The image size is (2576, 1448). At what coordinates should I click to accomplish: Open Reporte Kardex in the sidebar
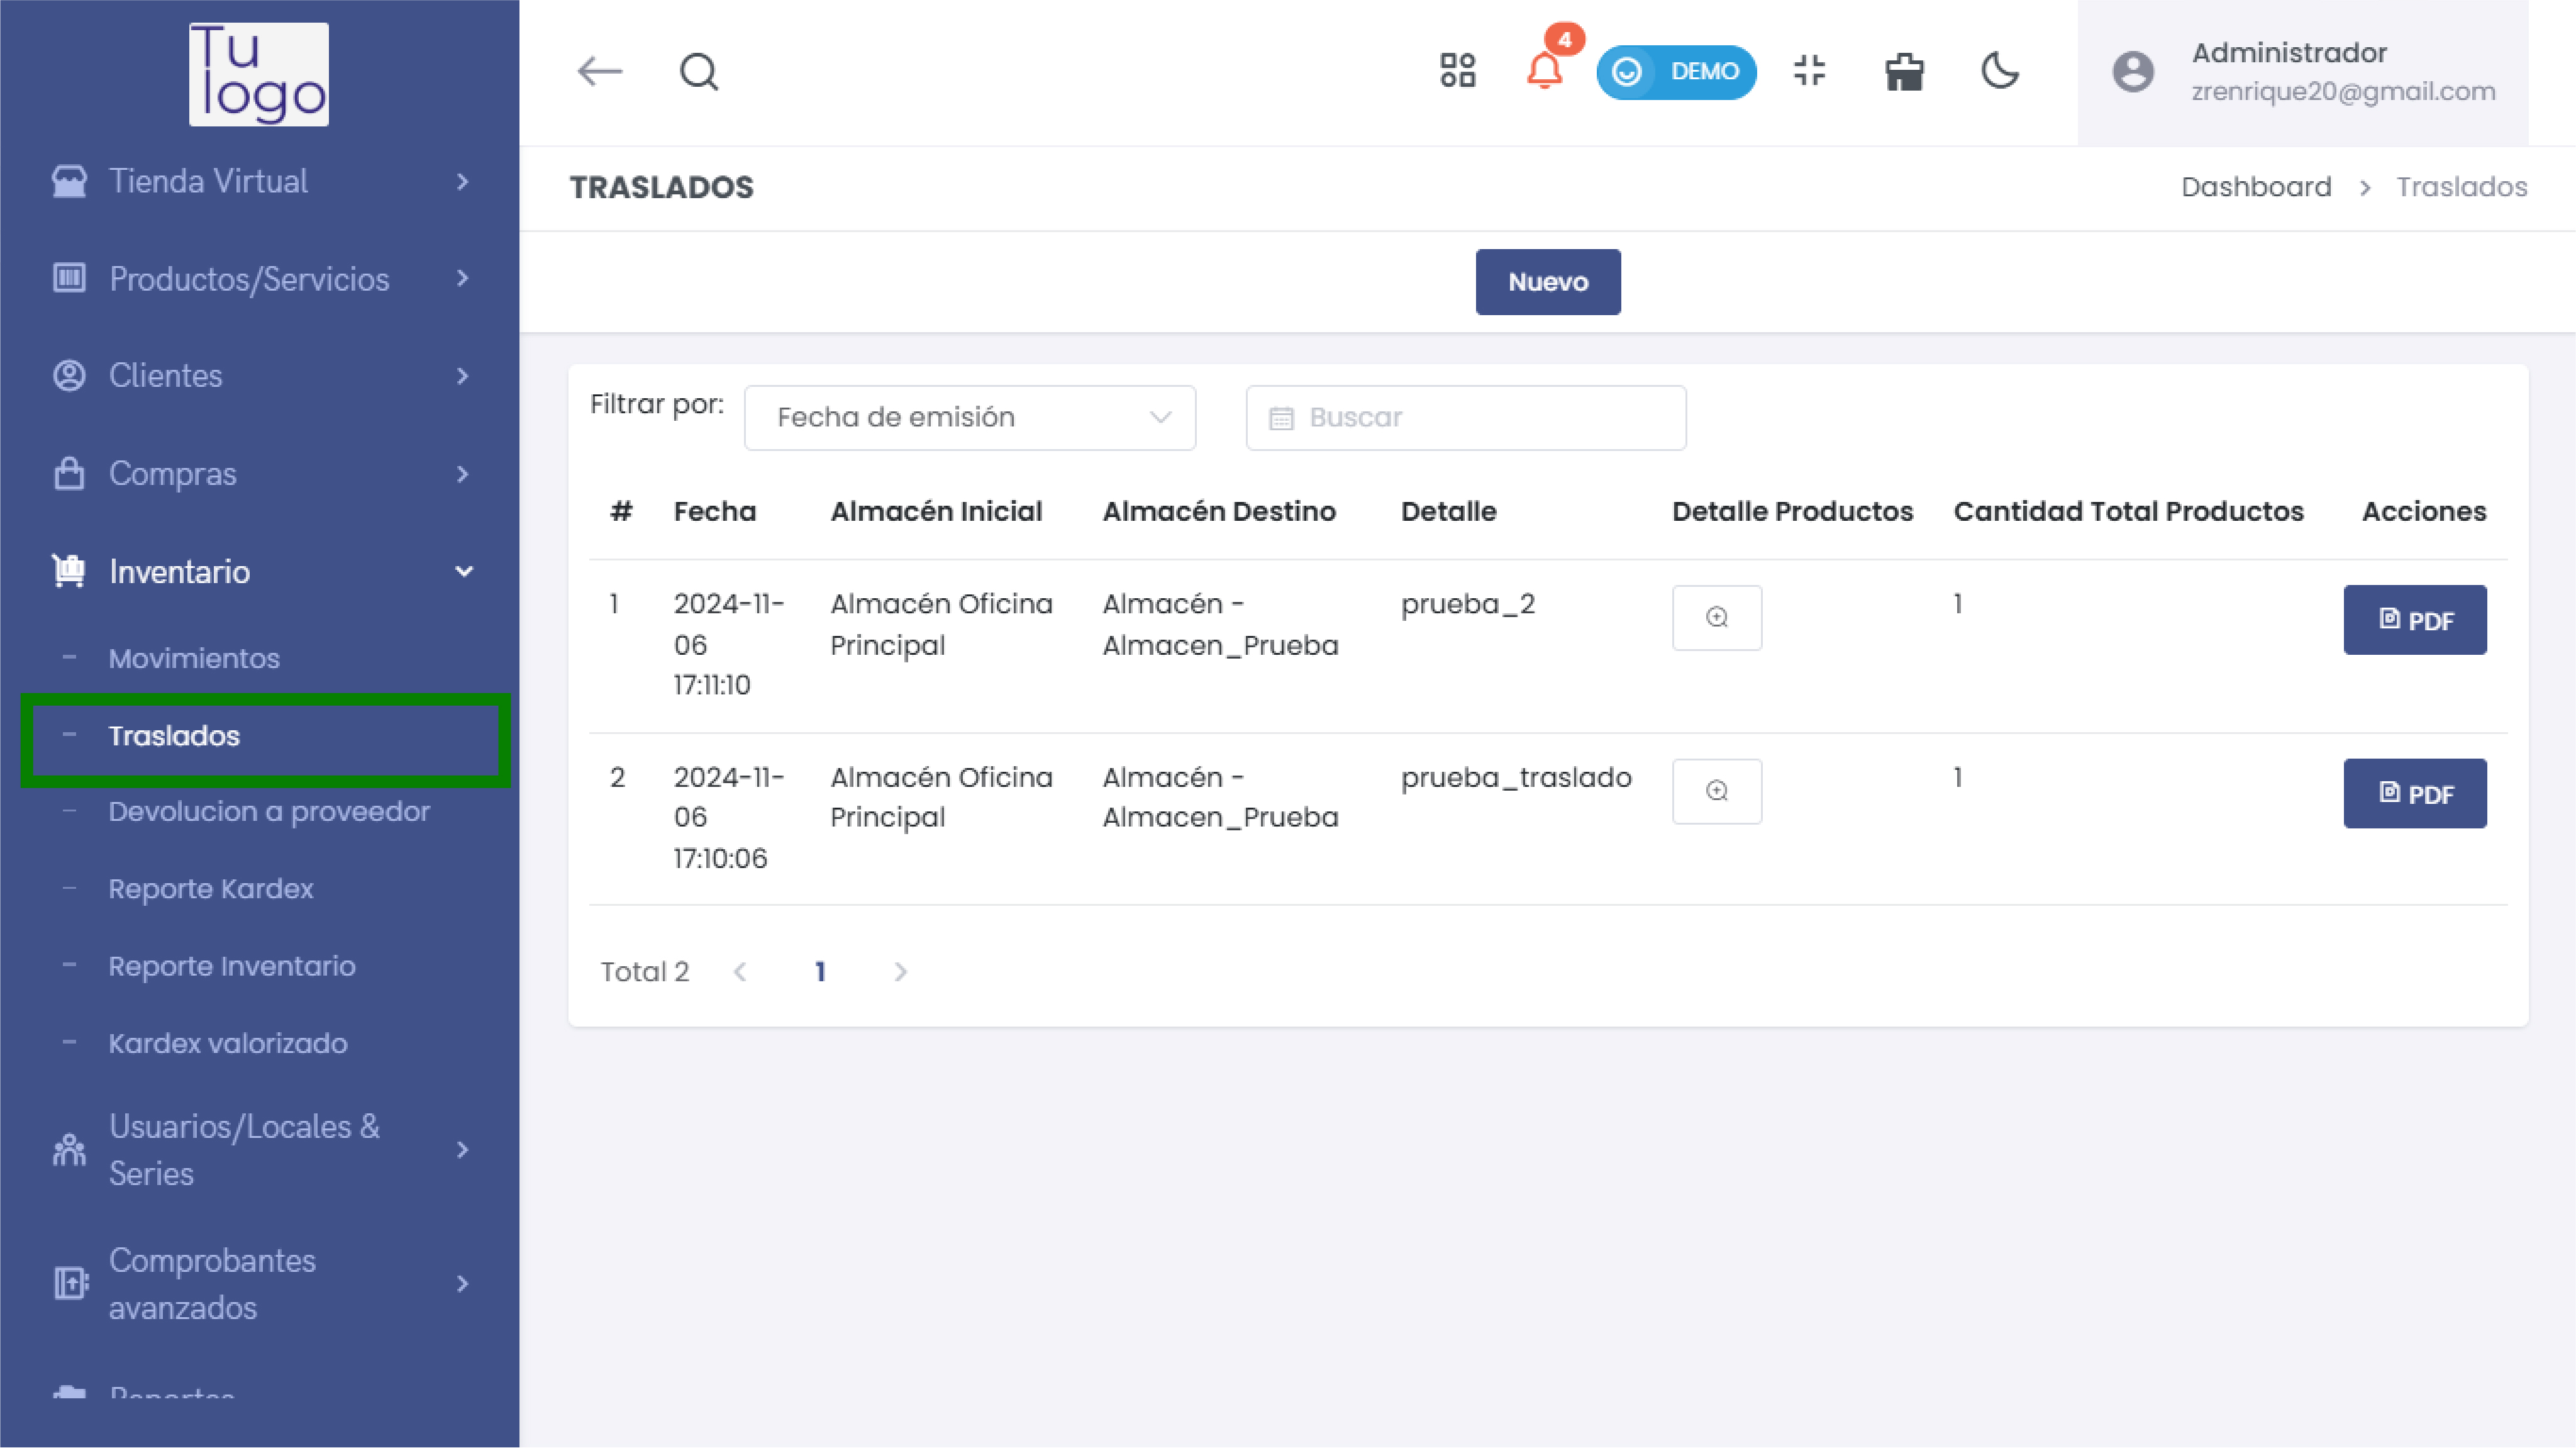[211, 889]
